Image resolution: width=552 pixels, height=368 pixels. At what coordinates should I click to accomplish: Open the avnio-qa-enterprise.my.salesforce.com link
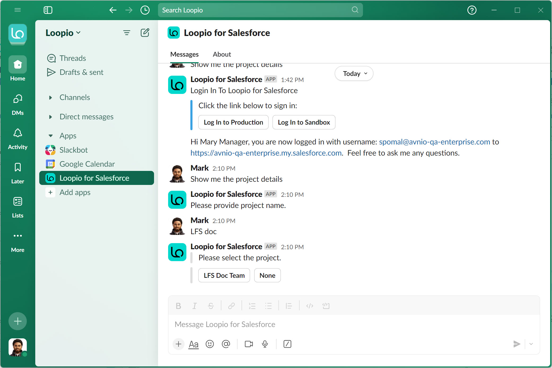(266, 153)
